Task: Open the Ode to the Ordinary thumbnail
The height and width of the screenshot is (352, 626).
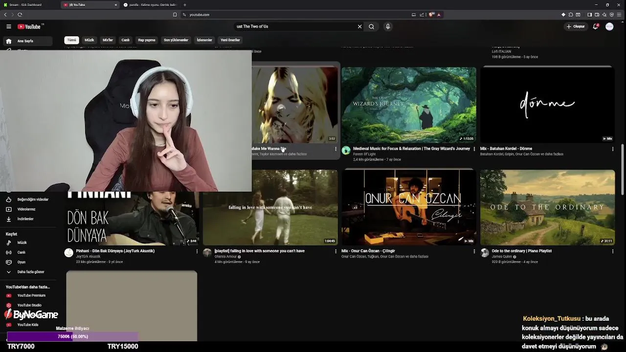Action: [547, 207]
